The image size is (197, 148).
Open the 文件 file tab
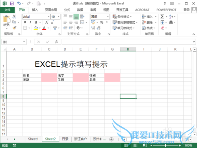pyautogui.click(x=7, y=10)
